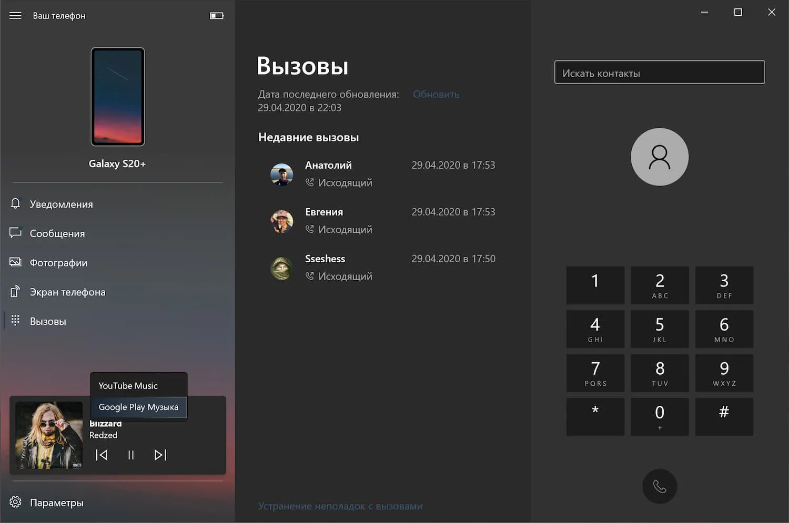Viewport: 789px width, 523px height.
Task: Select Вызовы calls in sidebar
Action: [x=117, y=321]
